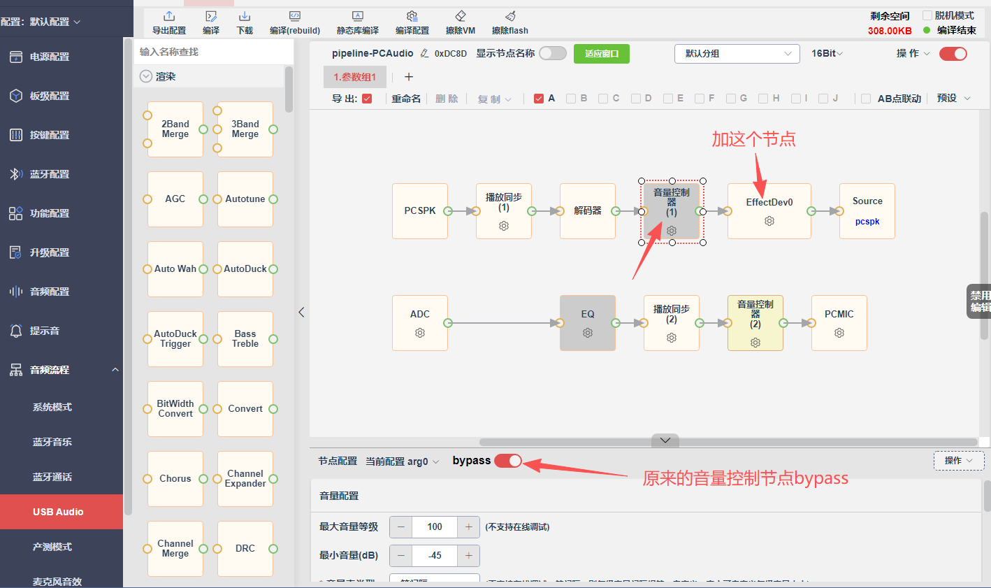The image size is (991, 588).
Task: Click the 擦除VM eraser icon
Action: tap(461, 16)
